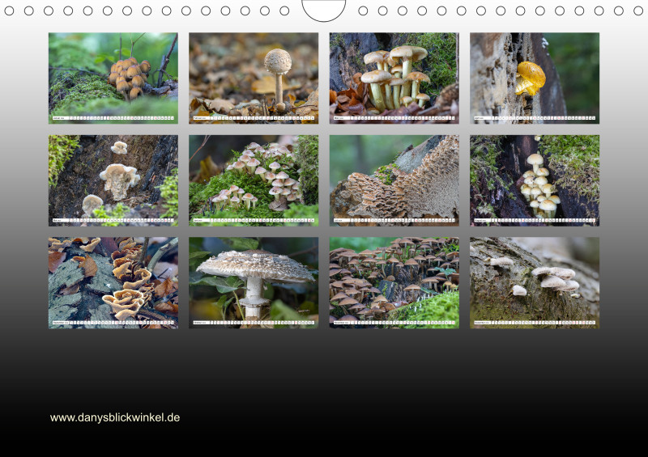
Task: Open the cream mushrooms in dark stump photo
Action: (535, 180)
